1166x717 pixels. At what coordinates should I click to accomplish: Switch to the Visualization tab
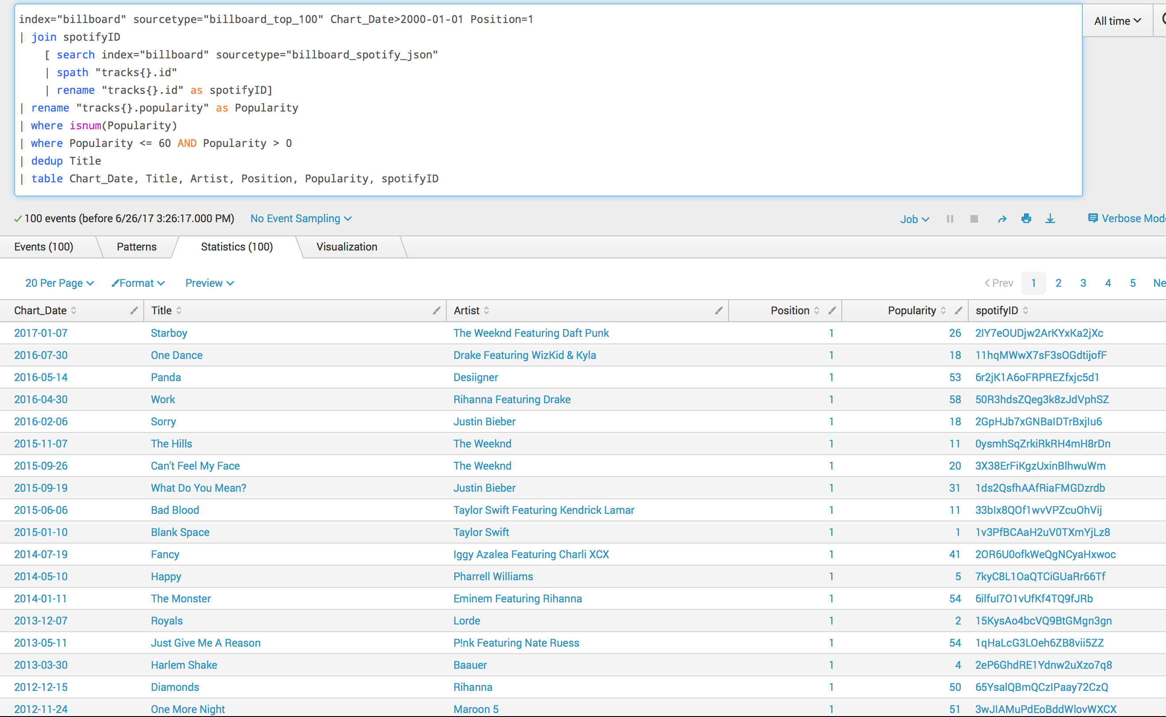pos(346,247)
